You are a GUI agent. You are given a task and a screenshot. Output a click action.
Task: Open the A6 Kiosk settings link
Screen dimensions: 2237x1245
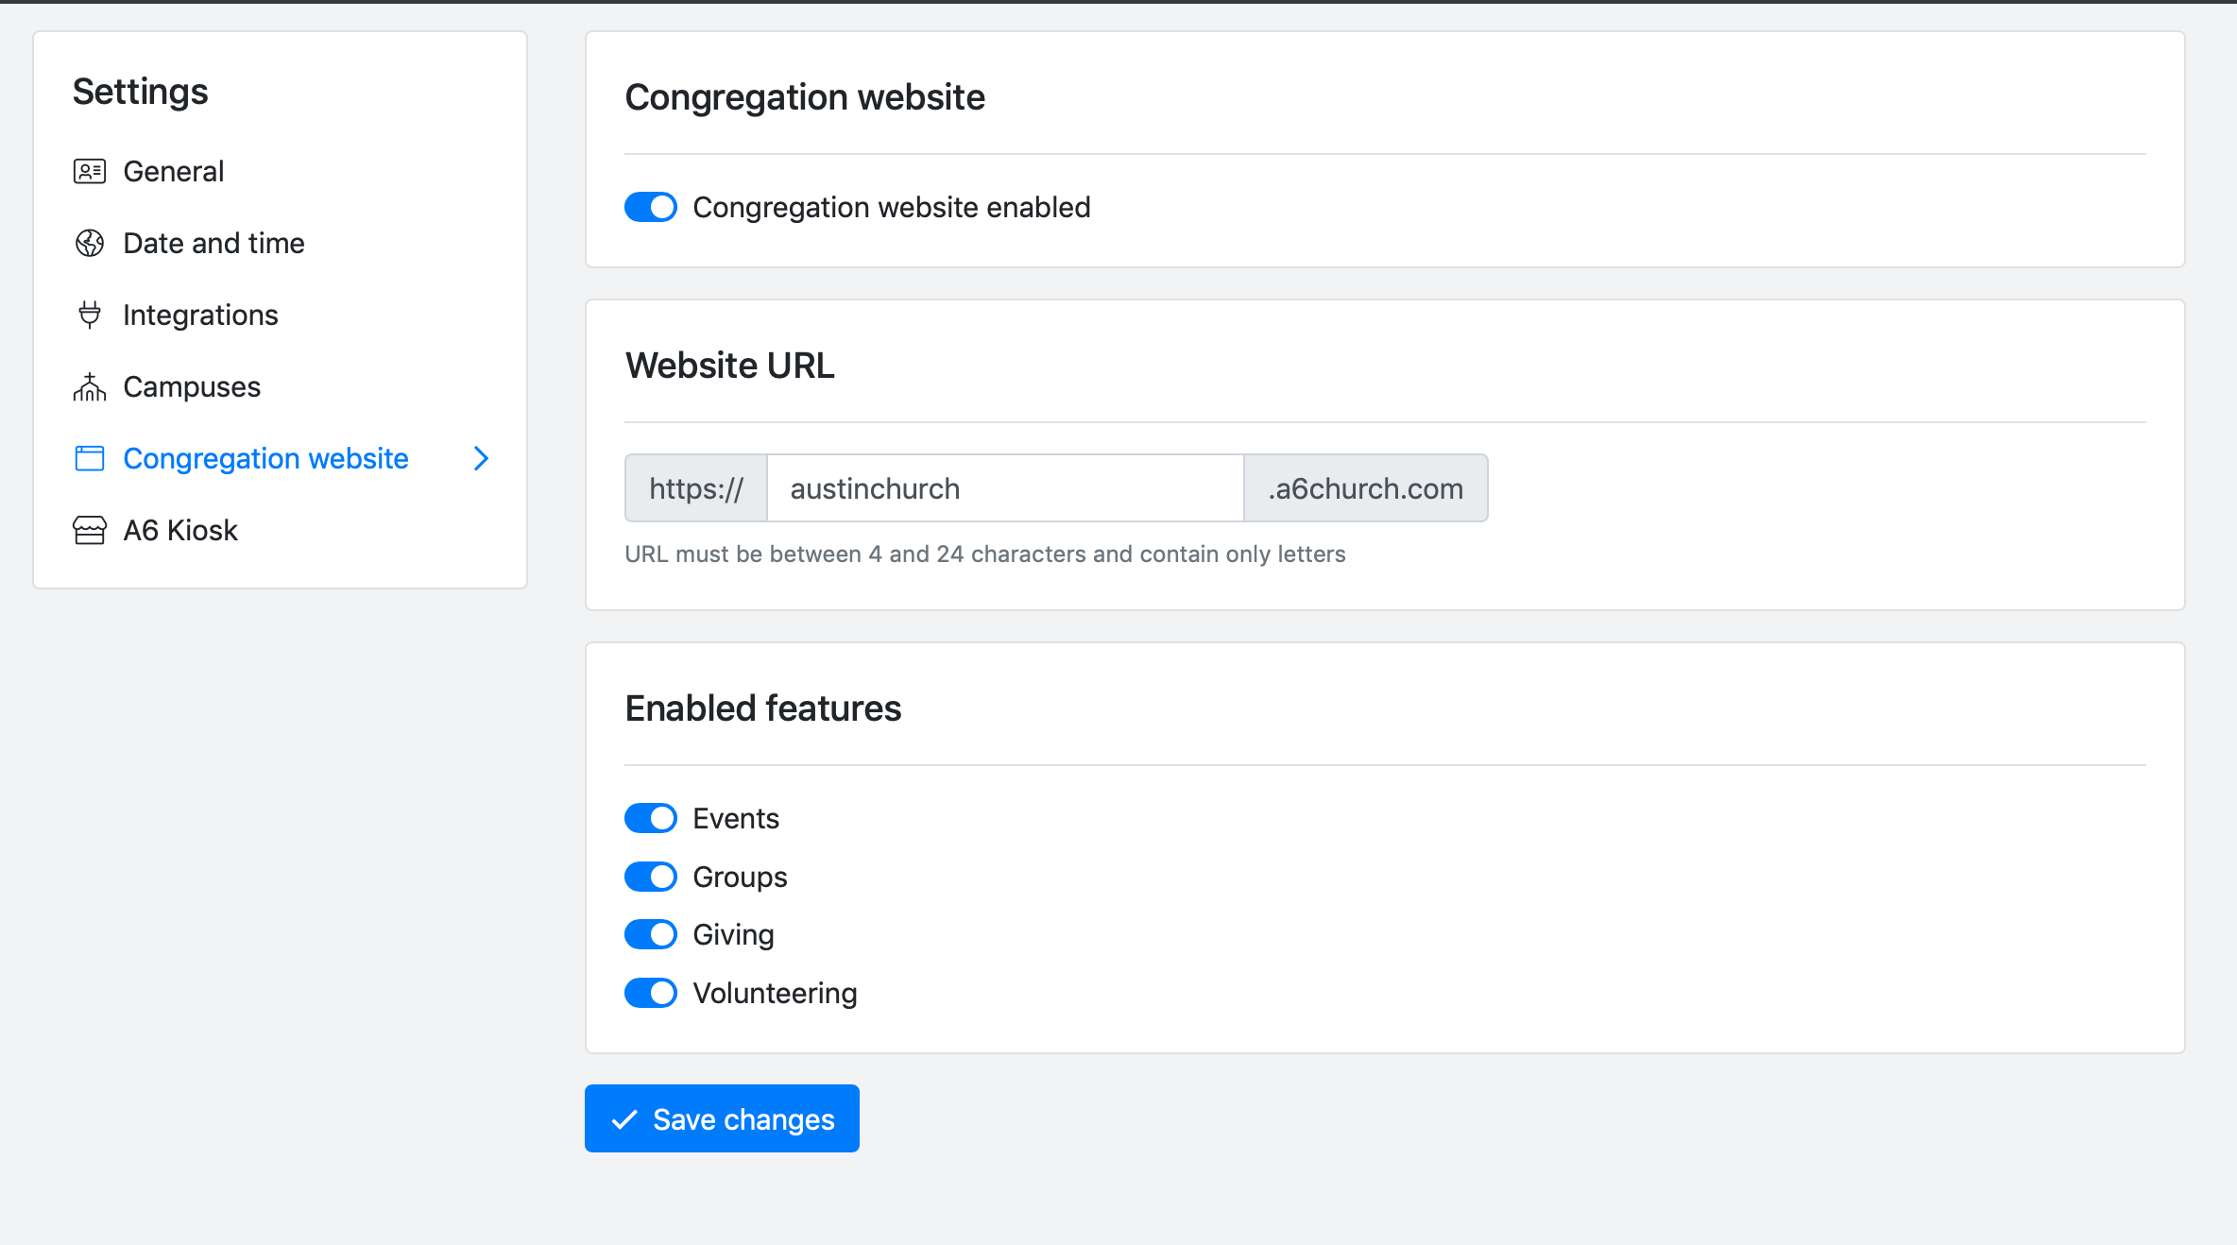pos(180,530)
